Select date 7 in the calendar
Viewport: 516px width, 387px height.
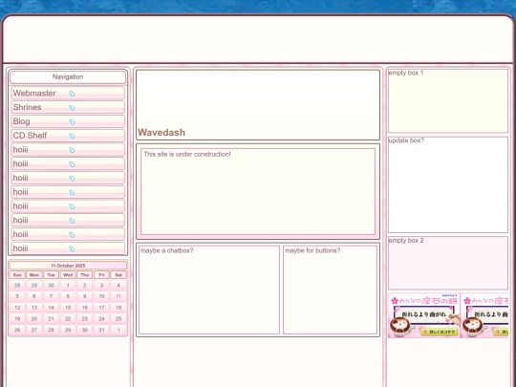coord(51,296)
